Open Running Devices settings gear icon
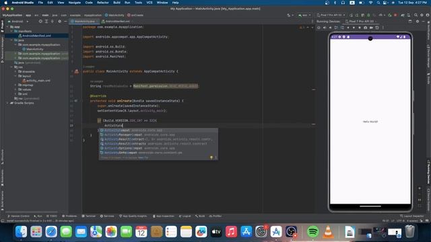Viewport: 431px width, 242px height. click(x=418, y=21)
